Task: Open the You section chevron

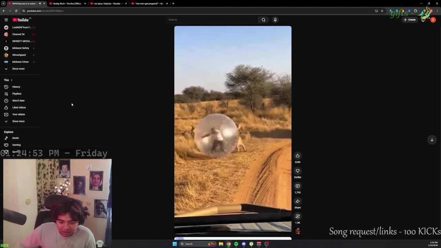Action: (11, 80)
